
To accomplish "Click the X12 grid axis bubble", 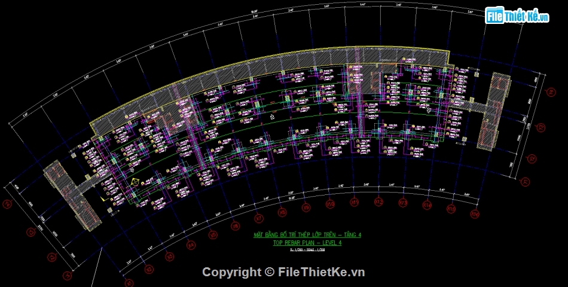I will tap(379, 201).
